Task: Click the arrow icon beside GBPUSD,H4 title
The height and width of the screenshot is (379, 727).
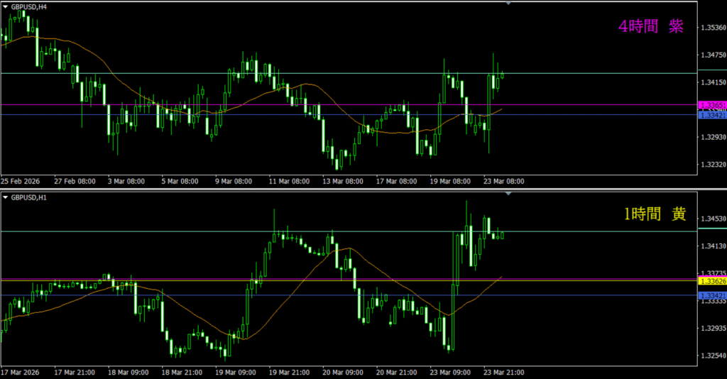Action: [6, 6]
